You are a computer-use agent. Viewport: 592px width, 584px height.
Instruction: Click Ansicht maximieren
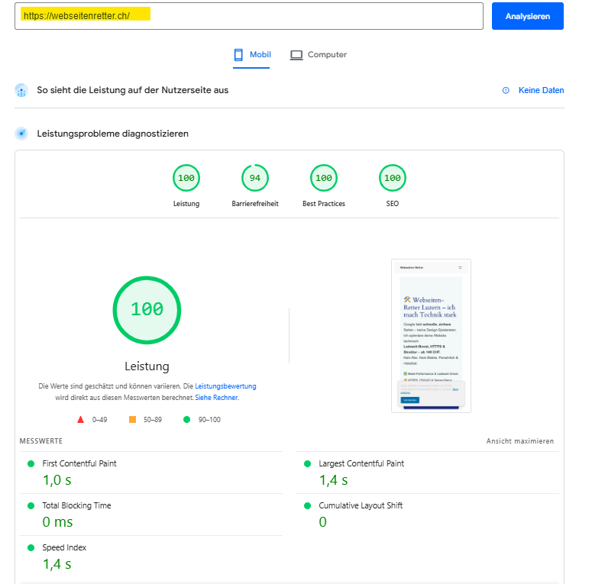(520, 441)
